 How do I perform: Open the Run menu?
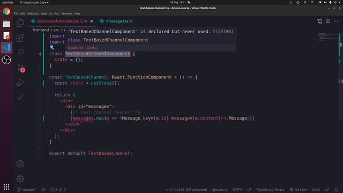click(57, 13)
